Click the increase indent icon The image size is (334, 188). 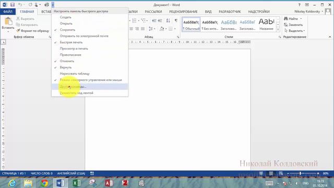click(160, 20)
